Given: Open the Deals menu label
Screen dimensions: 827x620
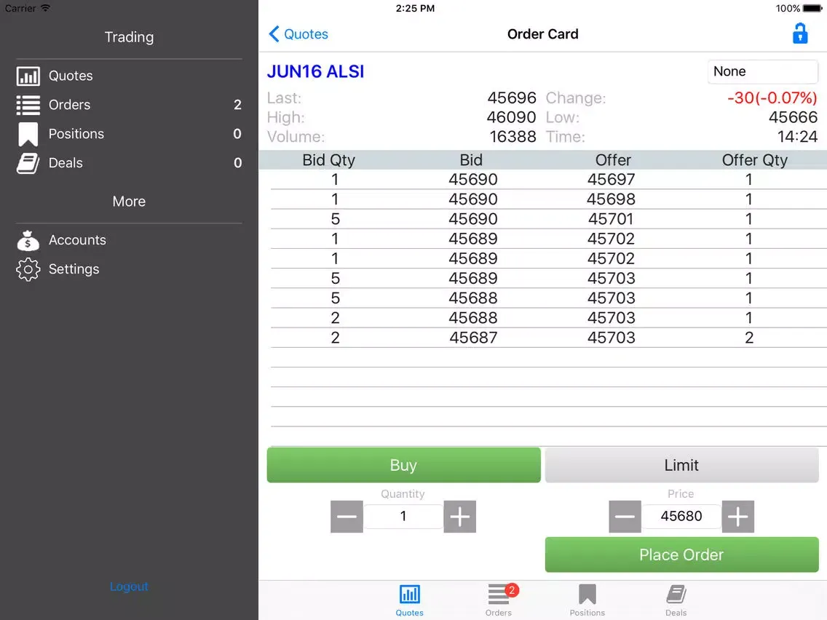Looking at the screenshot, I should point(66,163).
